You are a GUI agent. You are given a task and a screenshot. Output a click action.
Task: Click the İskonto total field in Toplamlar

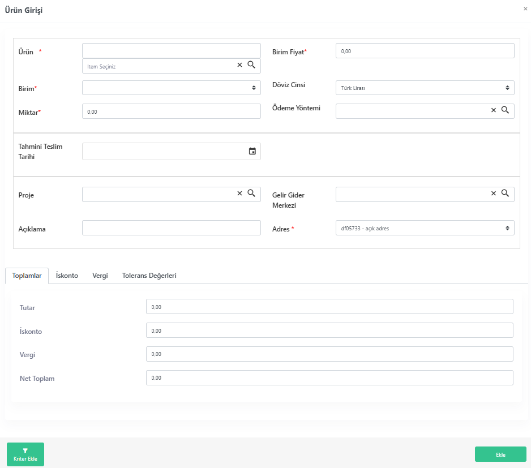pyautogui.click(x=329, y=330)
